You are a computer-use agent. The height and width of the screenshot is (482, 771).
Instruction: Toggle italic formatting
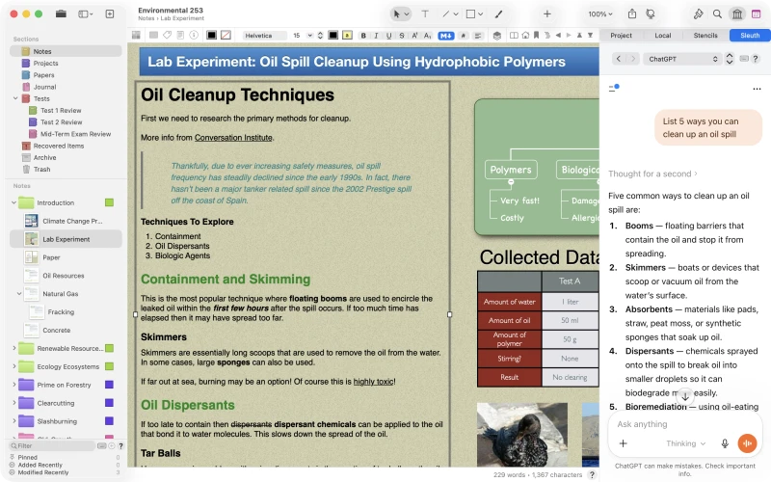pyautogui.click(x=376, y=36)
